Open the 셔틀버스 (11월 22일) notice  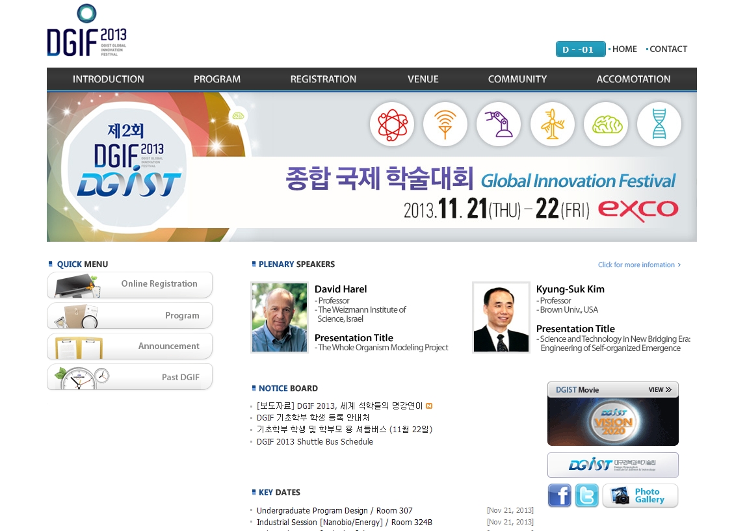point(345,430)
